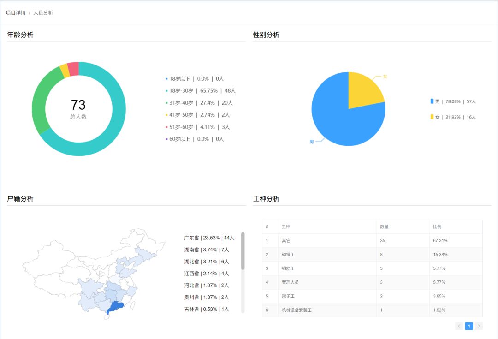Screen dimensions: 498x339
Task: Click the blue 男 legend swatch
Action: pos(432,101)
